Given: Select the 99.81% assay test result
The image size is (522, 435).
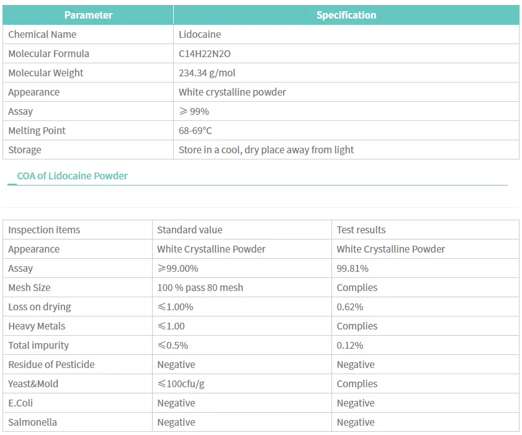Looking at the screenshot, I should tap(353, 268).
